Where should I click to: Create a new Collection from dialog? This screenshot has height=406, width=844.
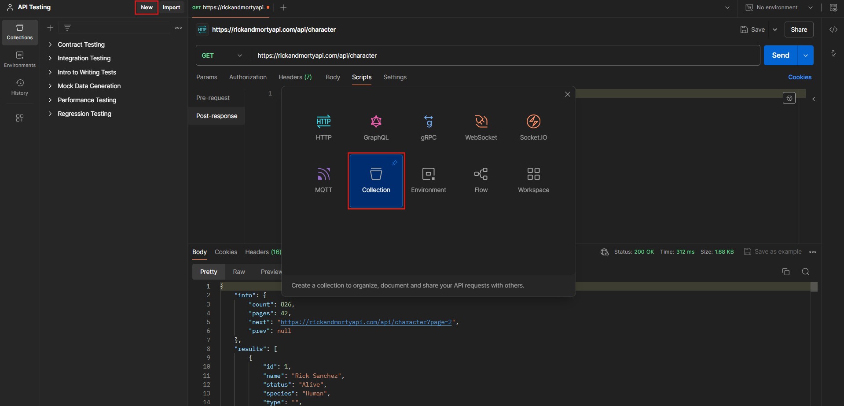tap(376, 181)
